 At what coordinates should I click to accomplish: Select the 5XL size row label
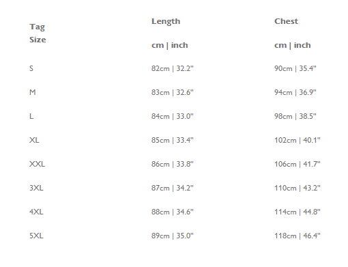[x=36, y=236]
